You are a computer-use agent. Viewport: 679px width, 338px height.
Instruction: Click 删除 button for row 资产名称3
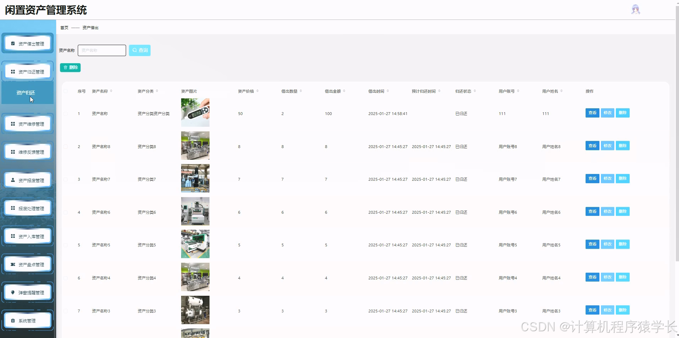pos(623,310)
